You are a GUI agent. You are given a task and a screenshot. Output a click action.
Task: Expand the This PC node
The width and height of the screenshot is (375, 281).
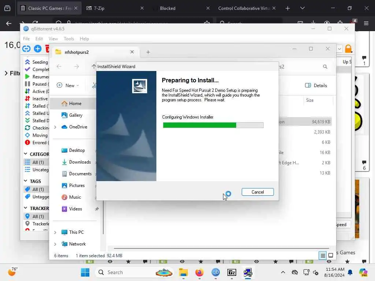(55, 232)
